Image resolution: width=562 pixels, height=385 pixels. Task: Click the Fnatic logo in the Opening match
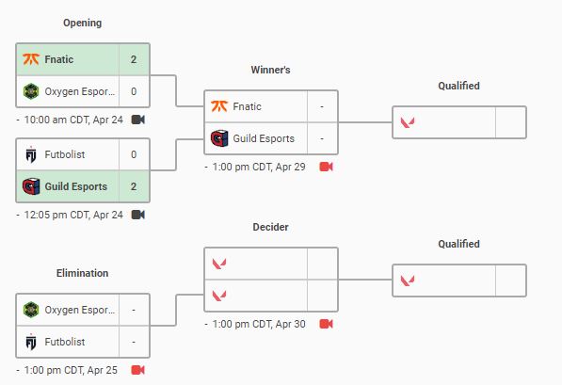(31, 59)
